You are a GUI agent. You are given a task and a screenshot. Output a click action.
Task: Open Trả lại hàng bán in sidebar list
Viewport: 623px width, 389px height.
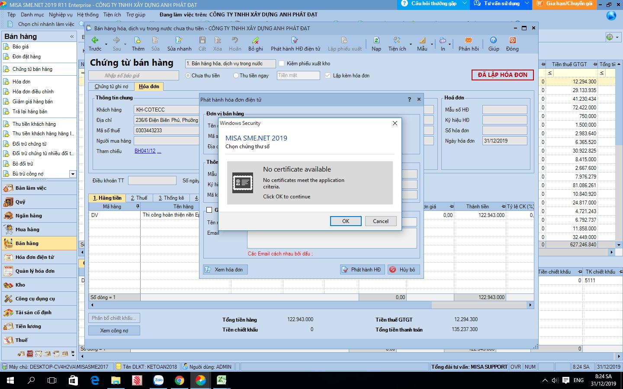point(30,112)
